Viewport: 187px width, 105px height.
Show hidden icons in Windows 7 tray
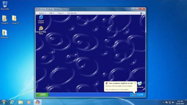[163, 102]
